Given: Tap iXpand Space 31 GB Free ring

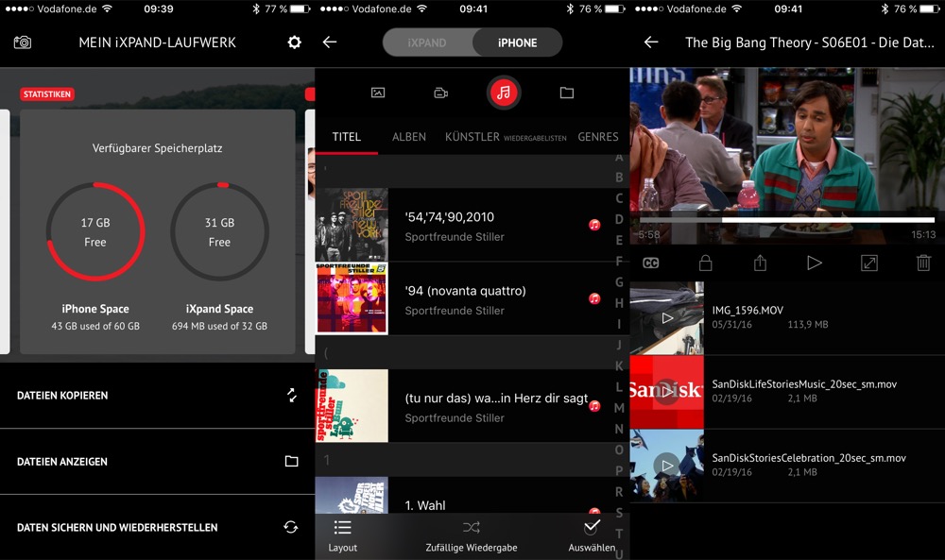Looking at the screenshot, I should click(219, 231).
